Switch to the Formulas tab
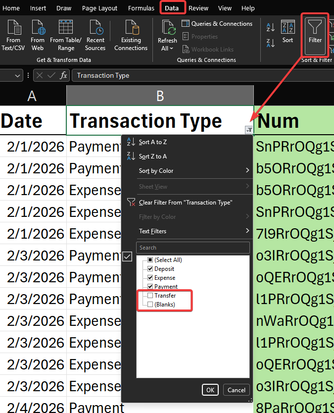334x413 pixels. [x=141, y=8]
